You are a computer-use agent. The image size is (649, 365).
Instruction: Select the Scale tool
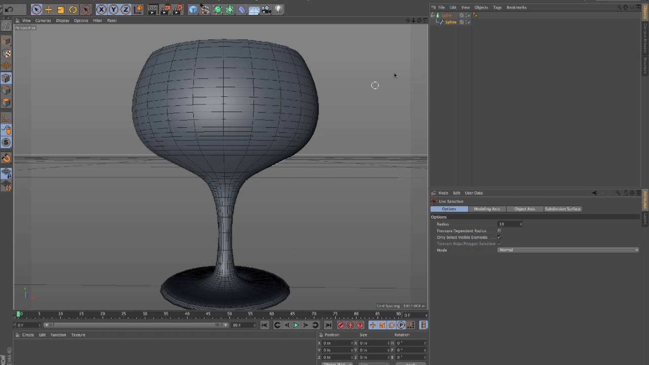pos(61,9)
